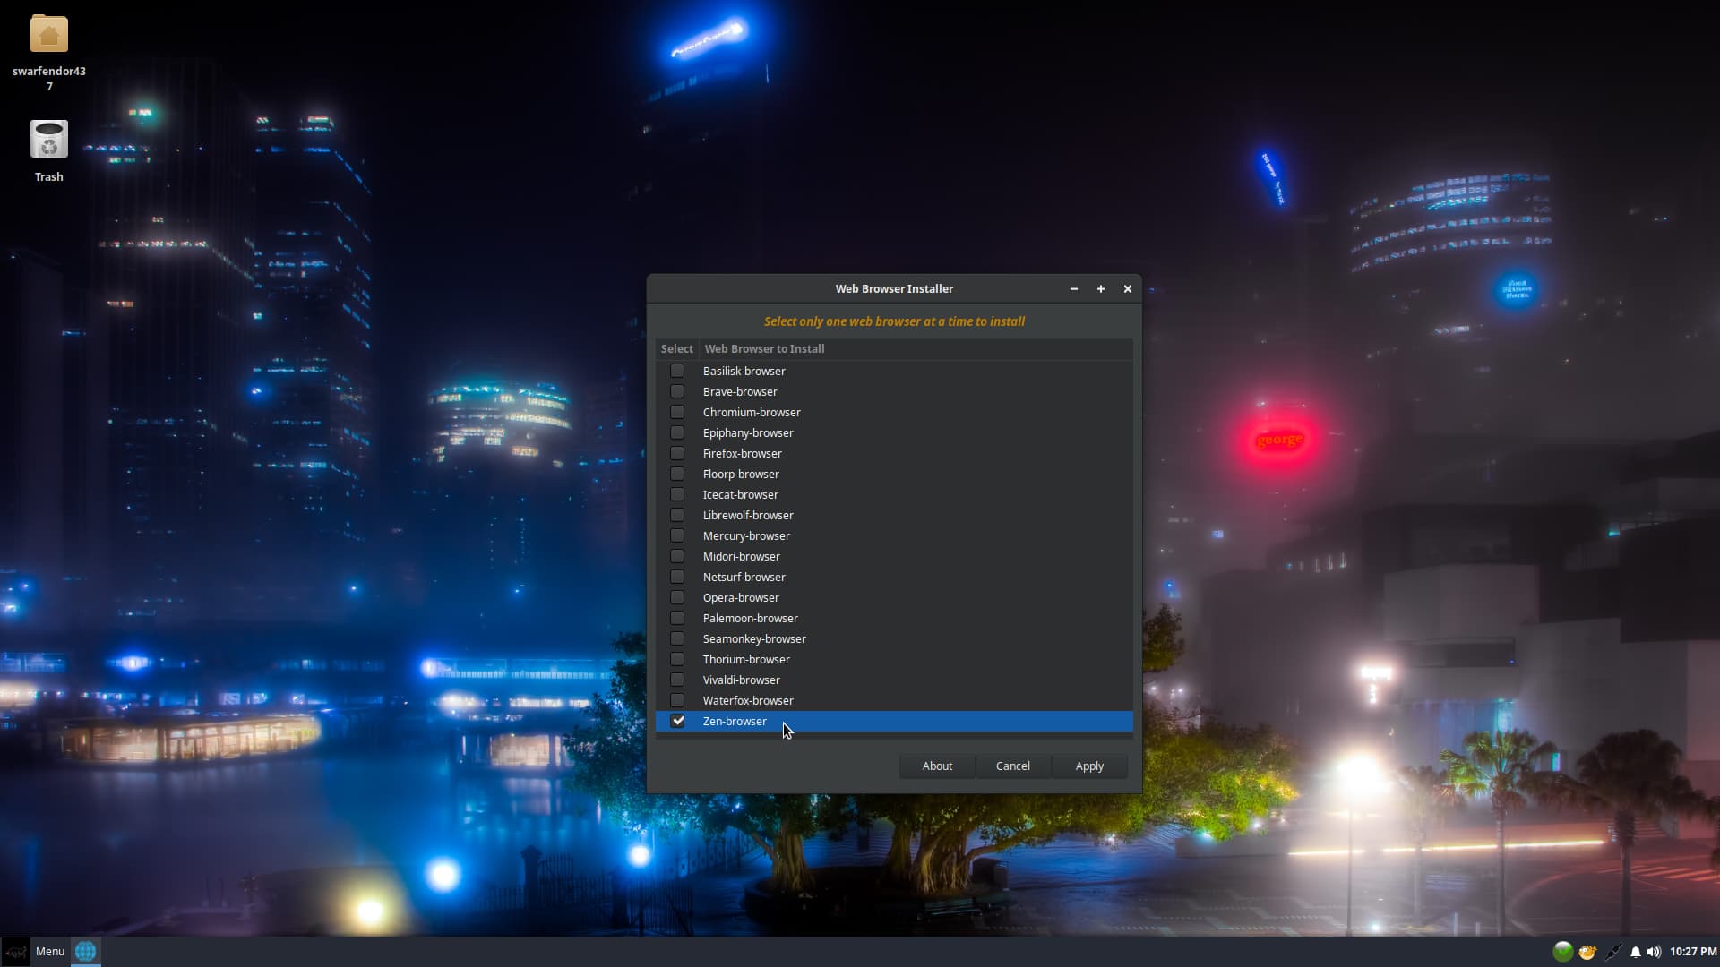Check the Thorium-browser checkbox
Image resolution: width=1720 pixels, height=967 pixels.
pos(677,659)
